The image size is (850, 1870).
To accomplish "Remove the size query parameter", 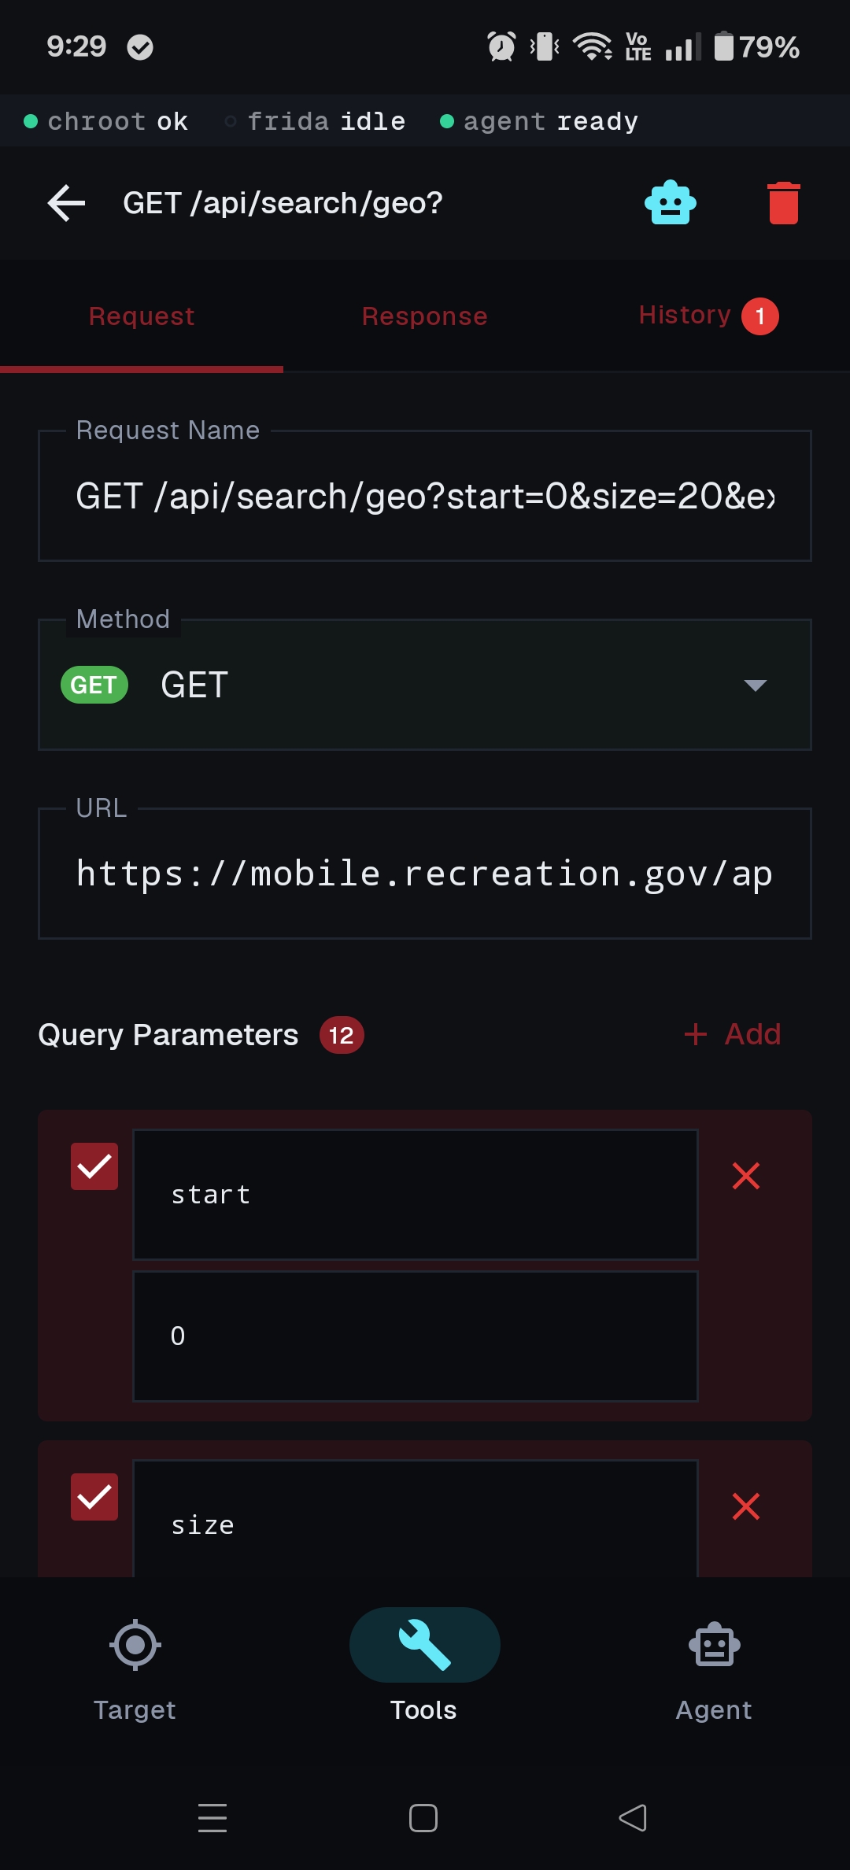I will [x=745, y=1506].
